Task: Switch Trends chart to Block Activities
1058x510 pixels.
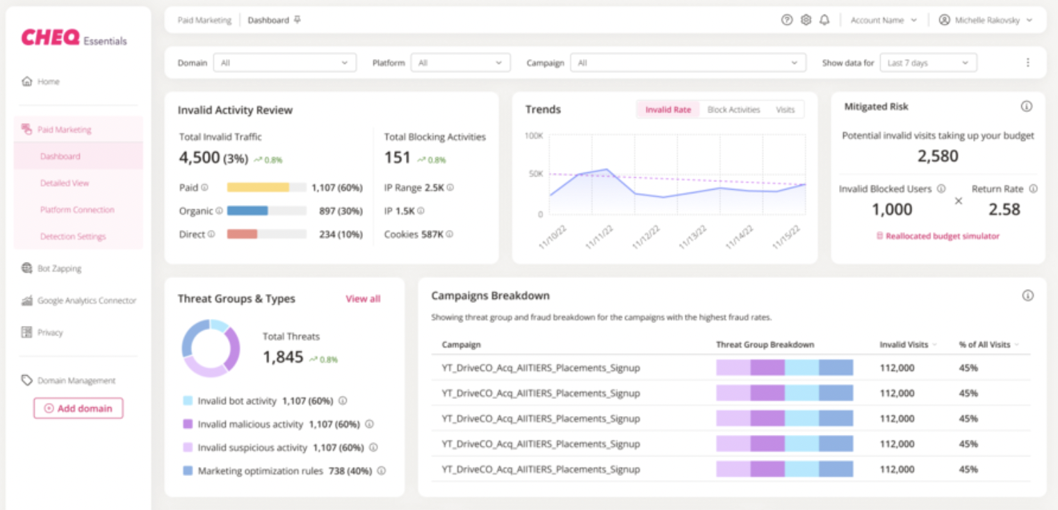Action: point(733,110)
